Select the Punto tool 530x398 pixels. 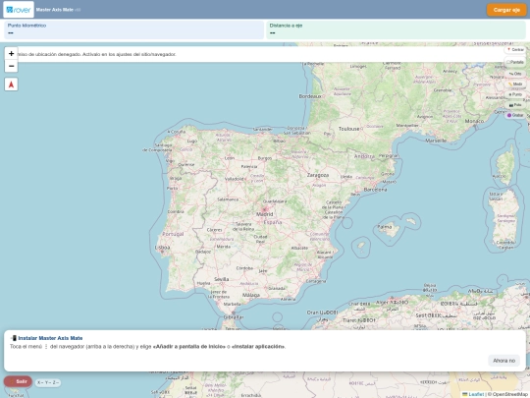coord(515,94)
